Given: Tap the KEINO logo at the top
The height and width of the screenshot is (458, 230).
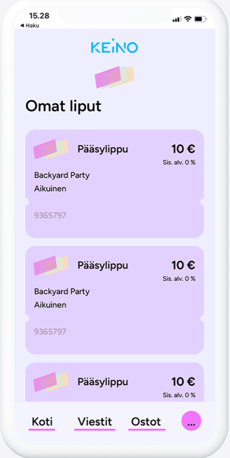Looking at the screenshot, I should pyautogui.click(x=114, y=47).
